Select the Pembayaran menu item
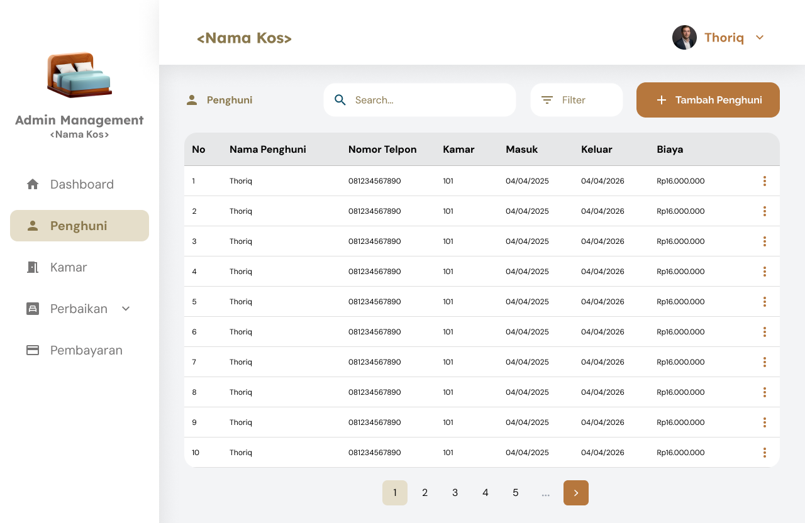The height and width of the screenshot is (523, 805). point(86,350)
